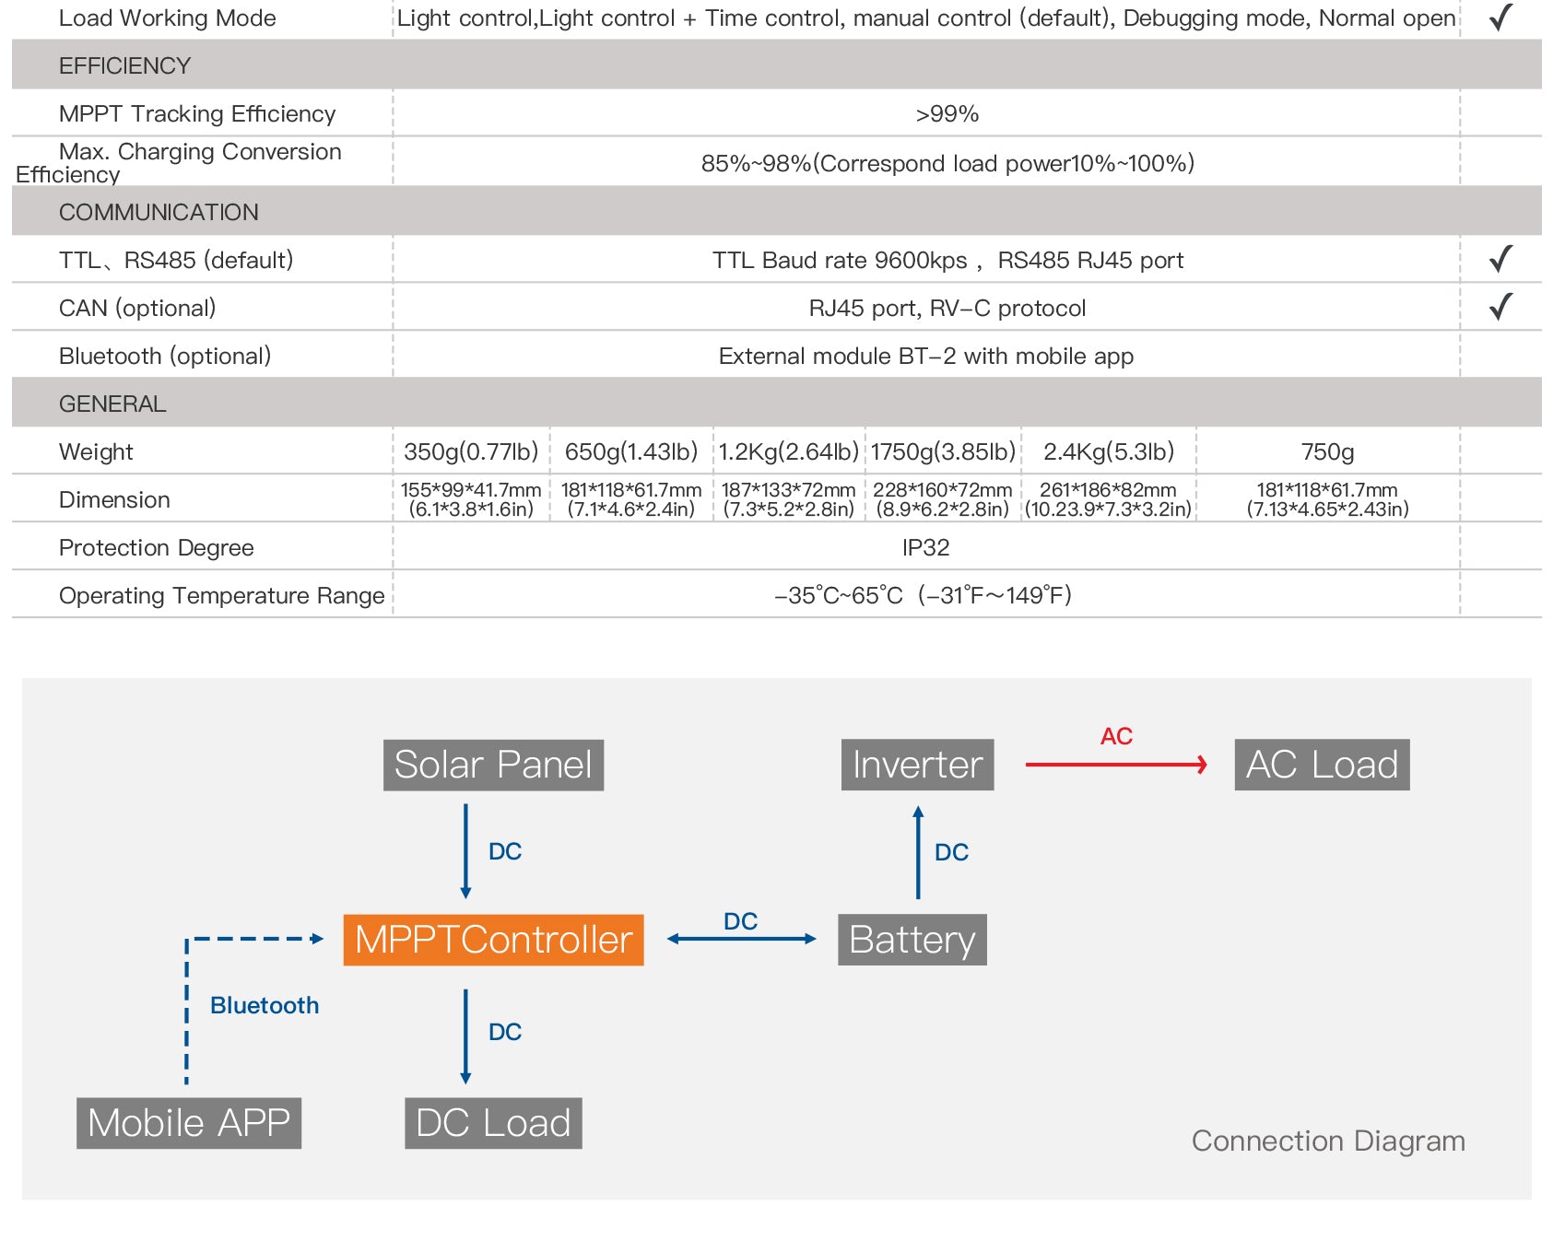The width and height of the screenshot is (1565, 1252).
Task: Click the checkmark beside TTL Baud rate row
Action: tap(1500, 259)
